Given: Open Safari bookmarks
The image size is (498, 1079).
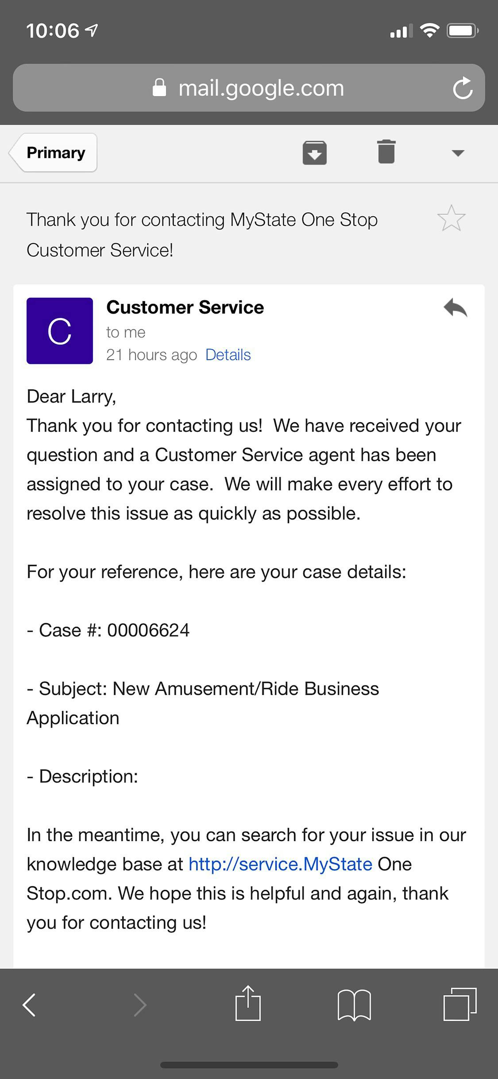Looking at the screenshot, I should tap(354, 1005).
